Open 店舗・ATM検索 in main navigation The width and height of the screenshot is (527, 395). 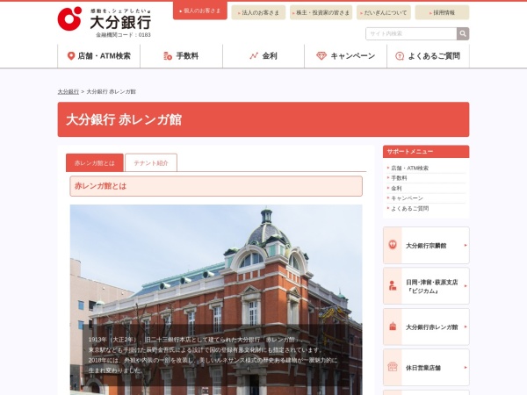tap(98, 56)
